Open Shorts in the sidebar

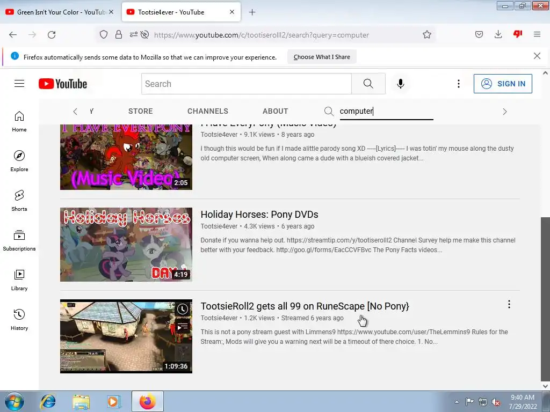coord(19,201)
